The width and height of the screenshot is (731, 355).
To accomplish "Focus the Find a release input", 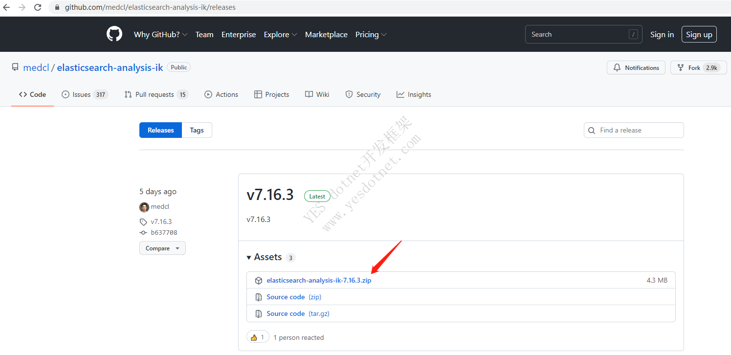I will pyautogui.click(x=634, y=131).
